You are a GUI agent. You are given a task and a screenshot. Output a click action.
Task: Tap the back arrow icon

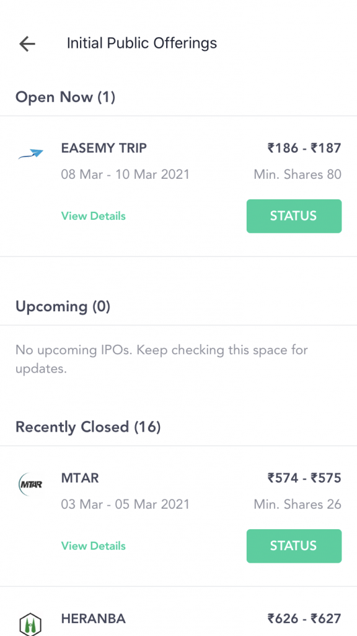click(27, 43)
